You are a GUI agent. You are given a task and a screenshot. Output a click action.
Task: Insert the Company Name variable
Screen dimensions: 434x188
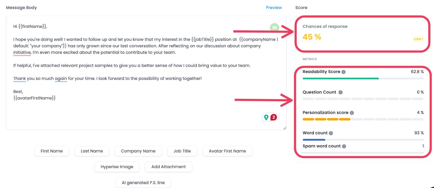click(138, 151)
